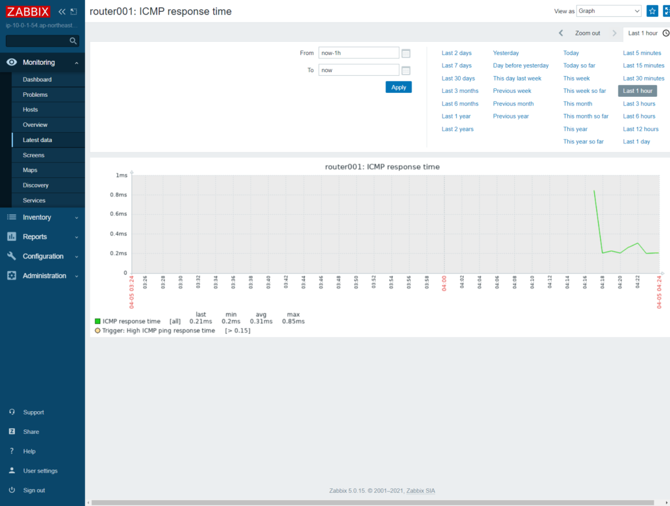The width and height of the screenshot is (670, 506).
Task: Add graph to favorites with the star icon
Action: 651,11
